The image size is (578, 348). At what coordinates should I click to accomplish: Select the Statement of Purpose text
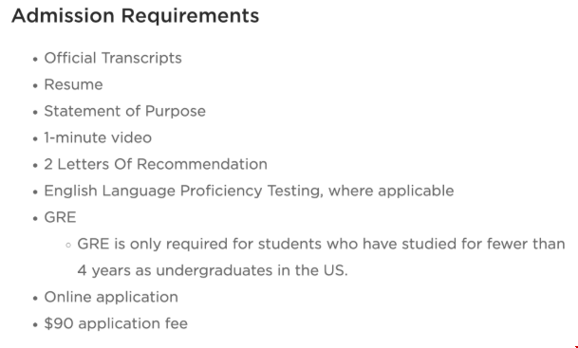(x=124, y=111)
